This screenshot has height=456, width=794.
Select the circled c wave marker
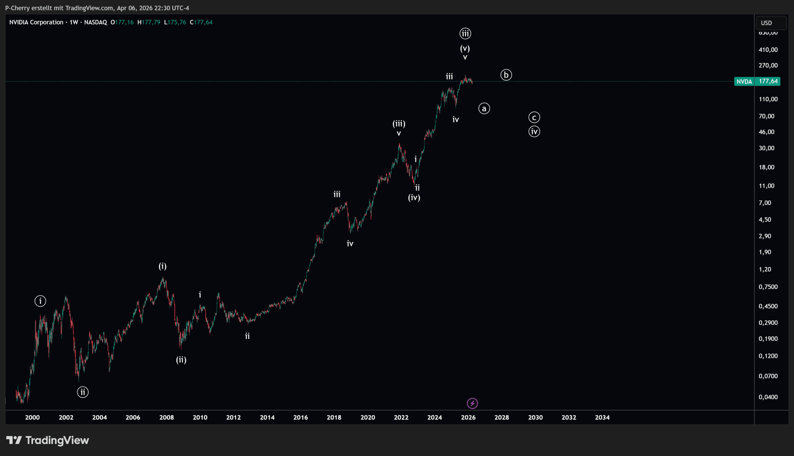(x=534, y=117)
